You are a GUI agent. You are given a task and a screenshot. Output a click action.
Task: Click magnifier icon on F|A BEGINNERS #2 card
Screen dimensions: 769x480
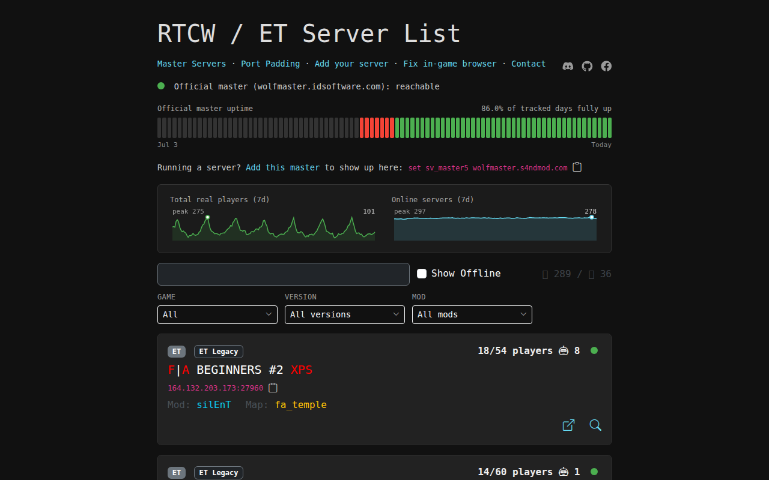[595, 425]
